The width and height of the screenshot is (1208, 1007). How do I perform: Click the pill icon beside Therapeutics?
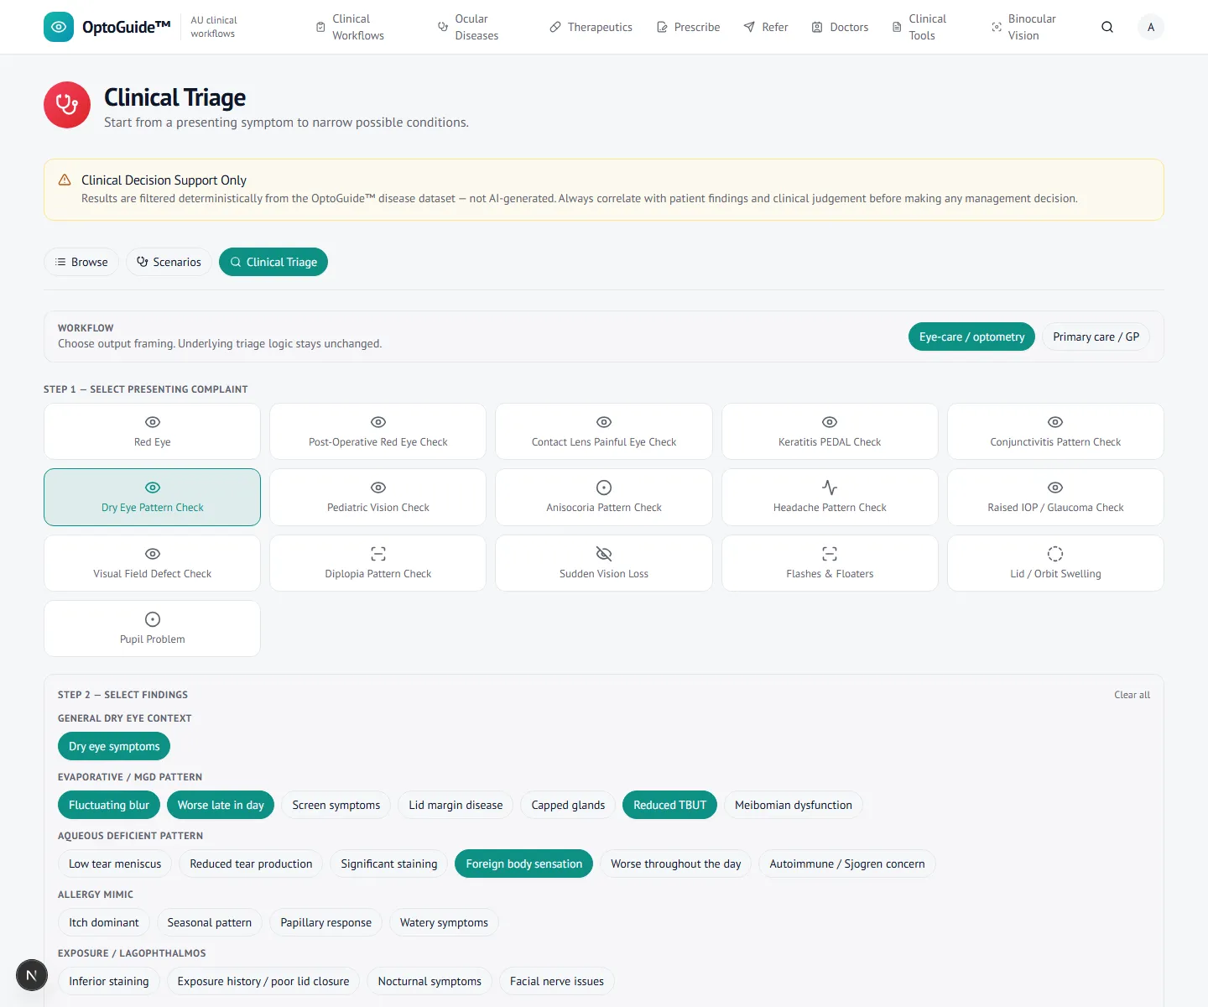coord(555,27)
